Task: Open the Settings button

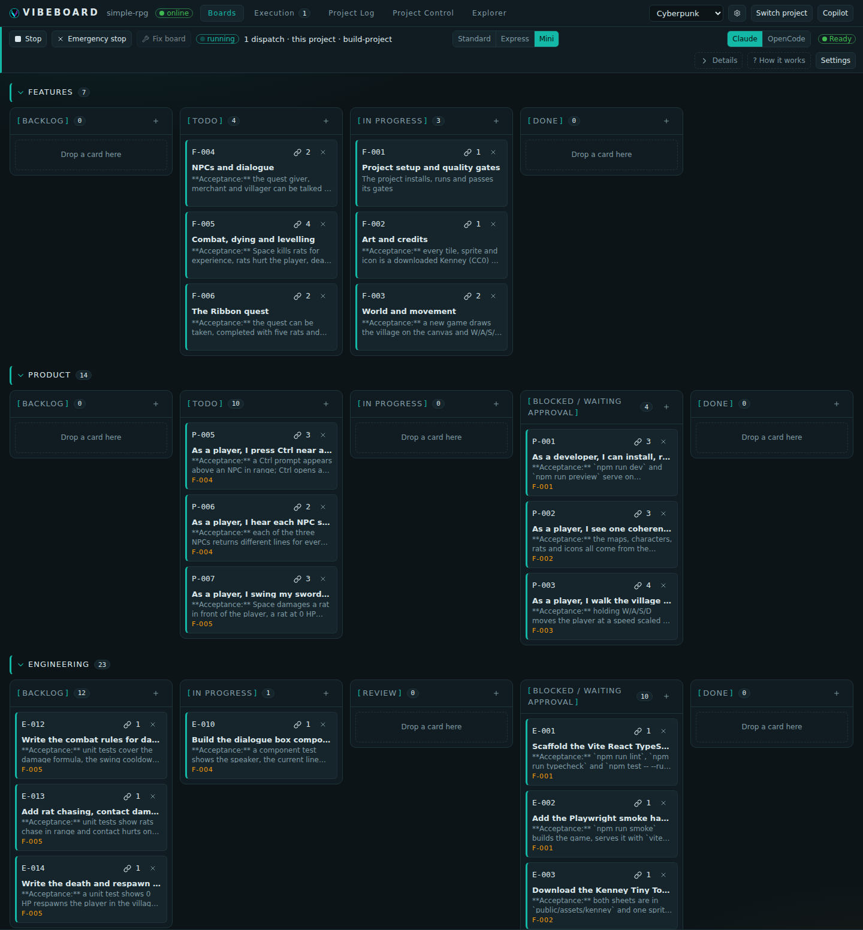Action: pyautogui.click(x=835, y=61)
